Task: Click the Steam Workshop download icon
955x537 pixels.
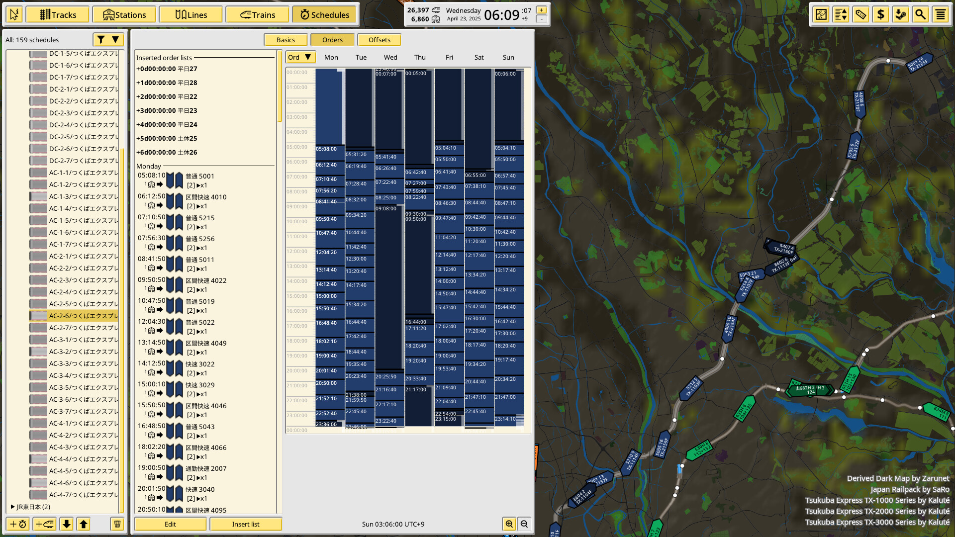Action: pos(901,14)
